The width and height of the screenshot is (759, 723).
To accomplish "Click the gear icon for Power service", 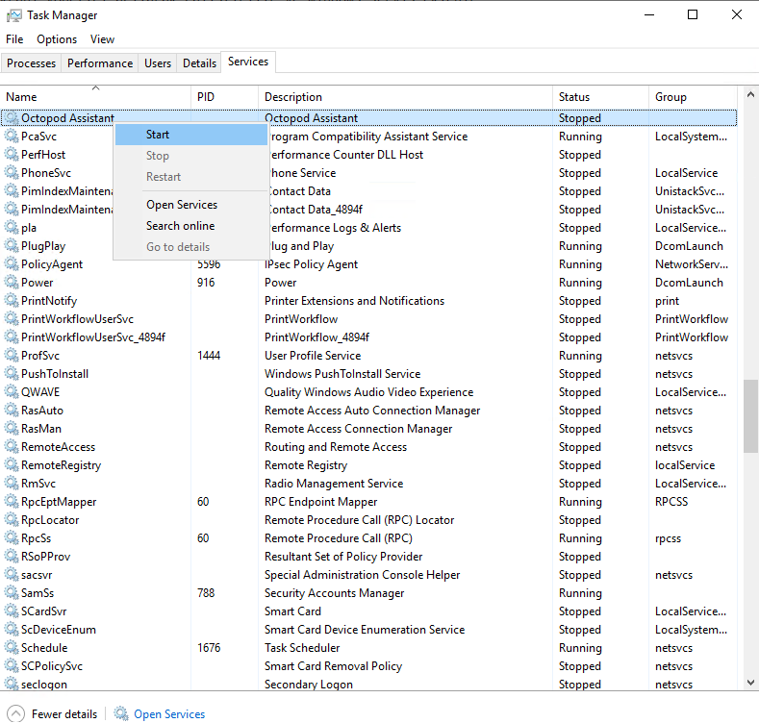I will [12, 283].
